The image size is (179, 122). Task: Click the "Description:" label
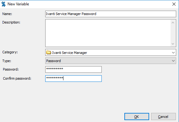(11, 22)
